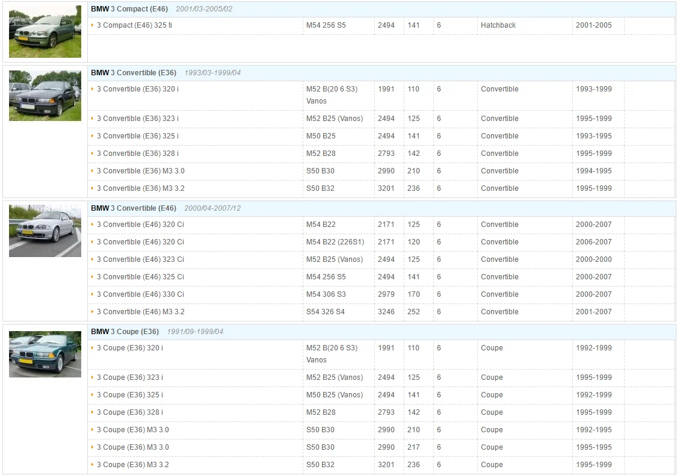Click the Hatchback body type cell
680x475 pixels.
point(498,25)
